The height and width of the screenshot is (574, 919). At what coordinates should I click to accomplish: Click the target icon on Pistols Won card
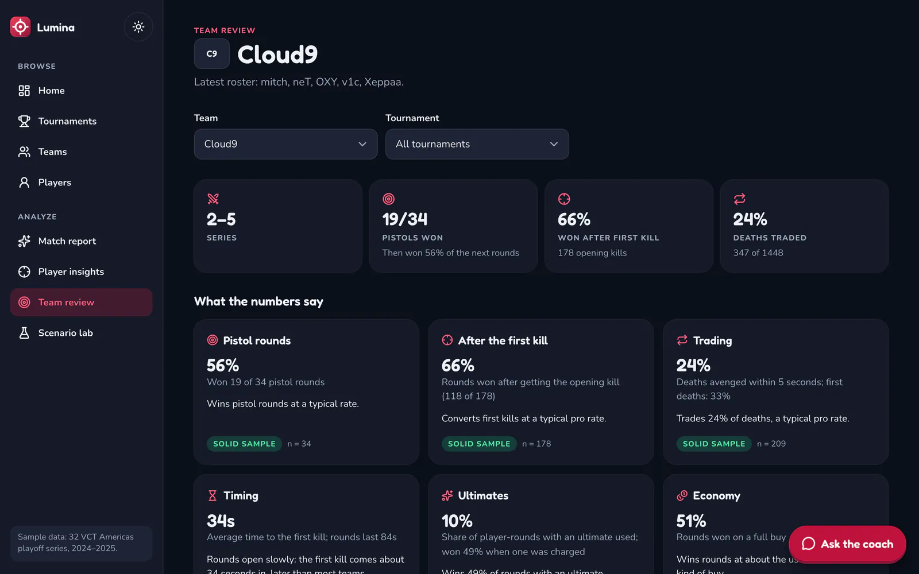click(x=389, y=199)
